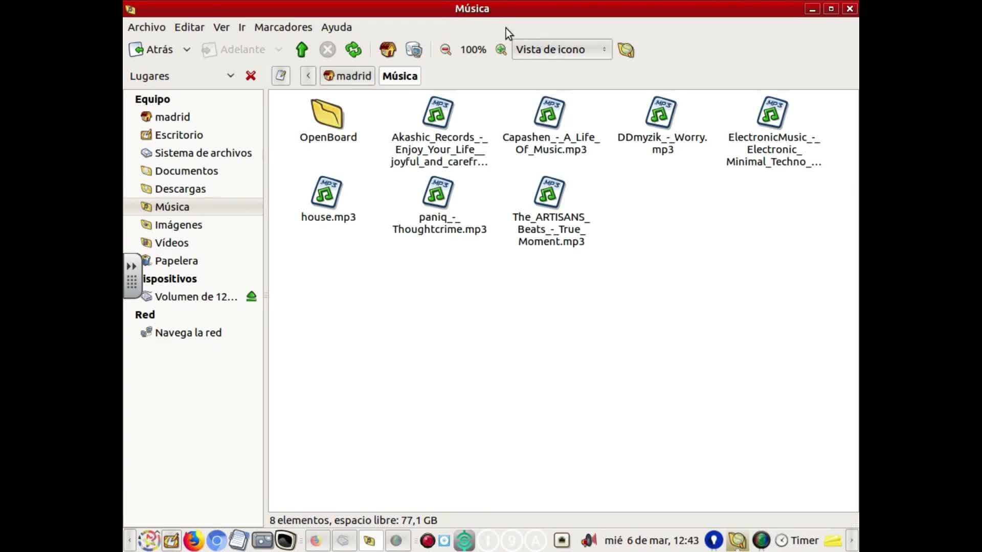Open the Atrás history dropdown arrow
Screen dimensions: 982x552
187,50
